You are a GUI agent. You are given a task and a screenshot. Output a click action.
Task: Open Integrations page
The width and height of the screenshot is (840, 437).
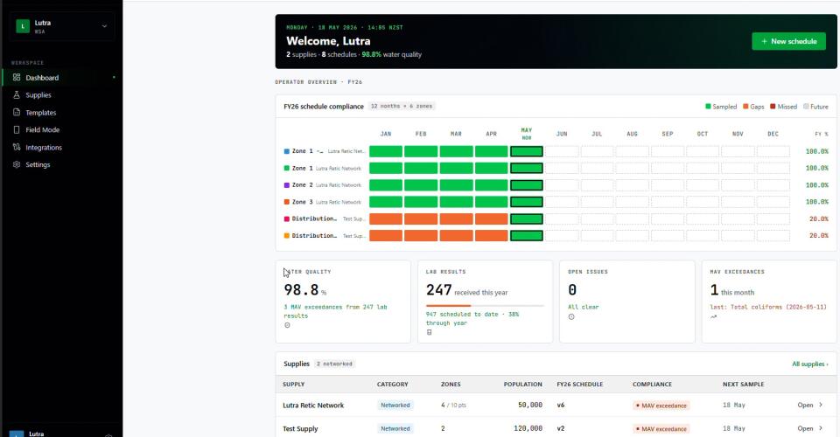[x=61, y=147]
